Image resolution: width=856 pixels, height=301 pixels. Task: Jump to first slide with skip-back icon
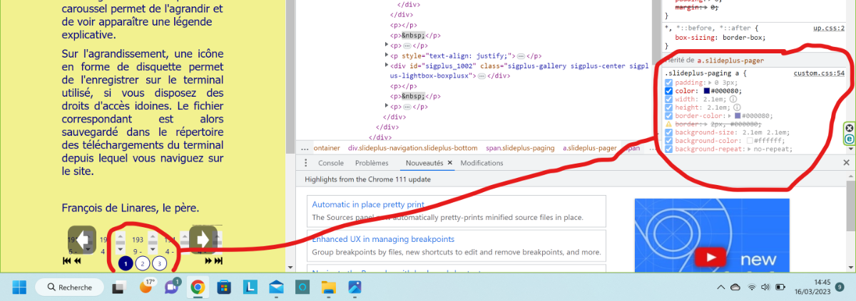click(x=67, y=261)
